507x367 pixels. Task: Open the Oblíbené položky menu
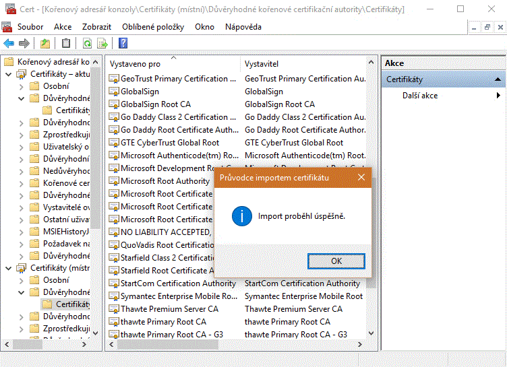(153, 27)
